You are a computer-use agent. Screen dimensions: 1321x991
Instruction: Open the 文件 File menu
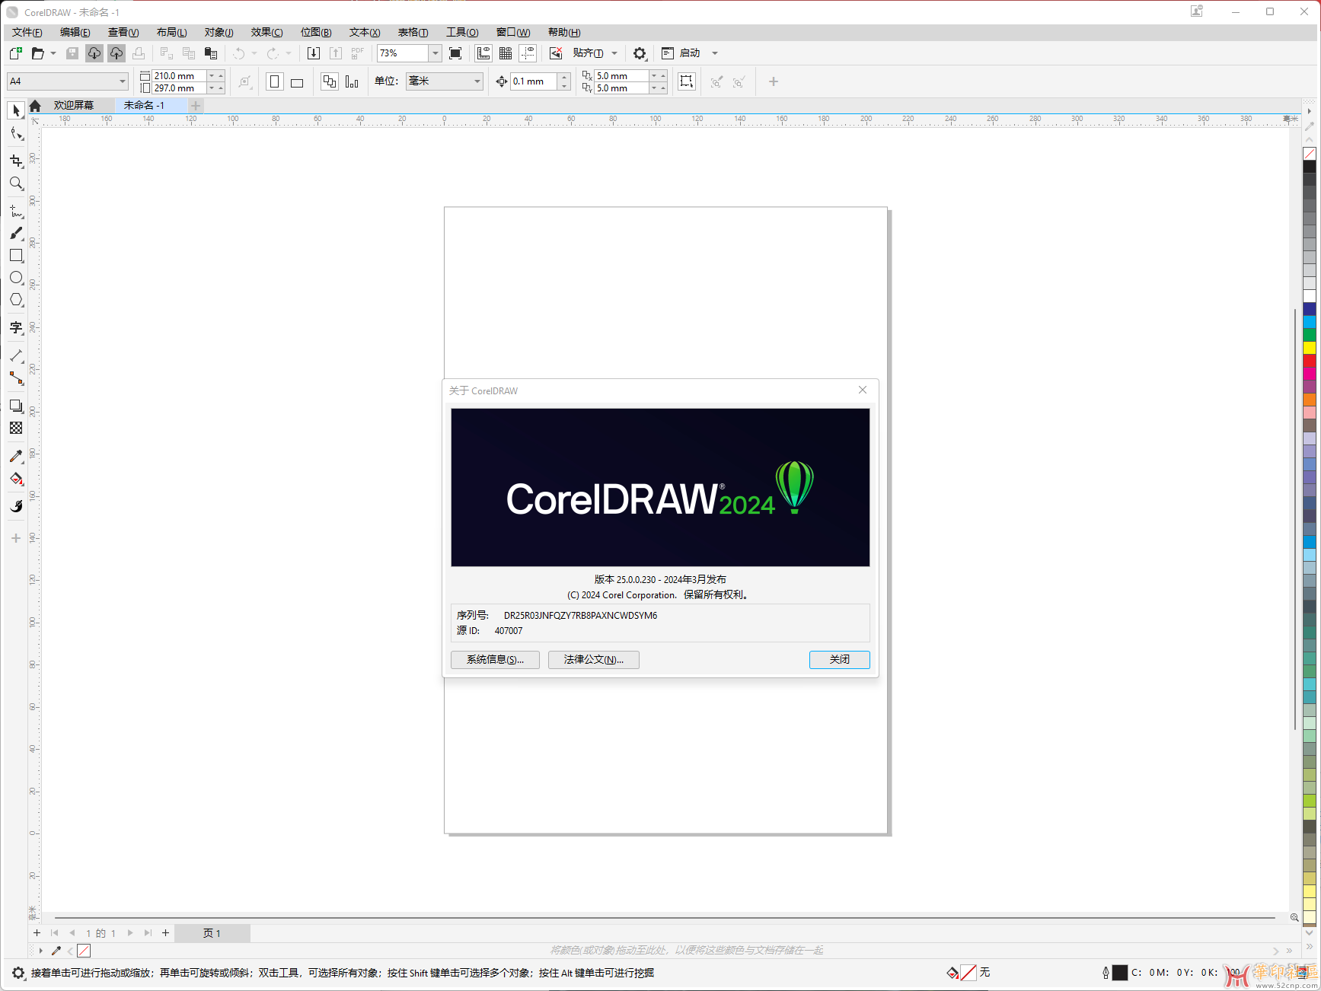pos(27,32)
